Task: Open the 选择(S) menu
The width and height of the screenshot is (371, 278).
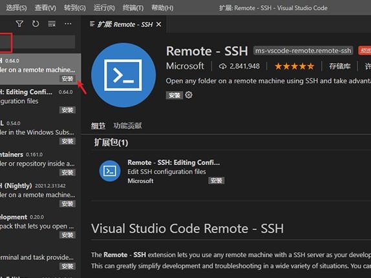Action: 16,8
